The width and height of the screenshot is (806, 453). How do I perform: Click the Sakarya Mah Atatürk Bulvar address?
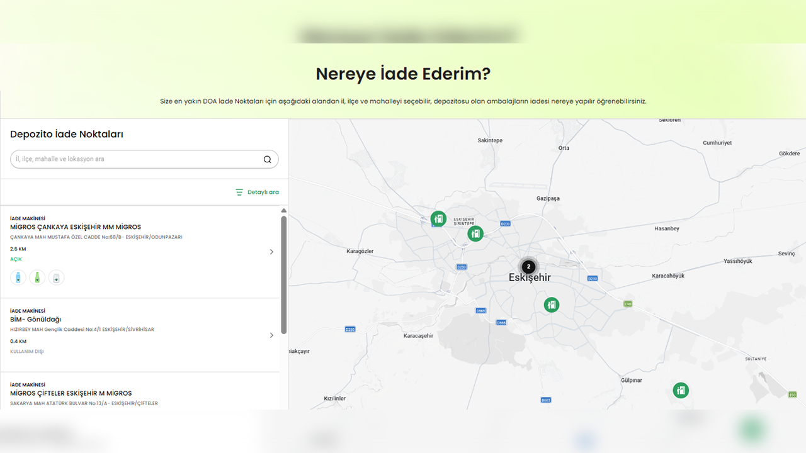pos(84,403)
